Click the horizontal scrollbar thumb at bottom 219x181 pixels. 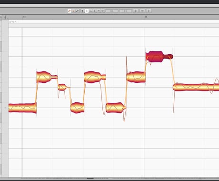point(90,179)
